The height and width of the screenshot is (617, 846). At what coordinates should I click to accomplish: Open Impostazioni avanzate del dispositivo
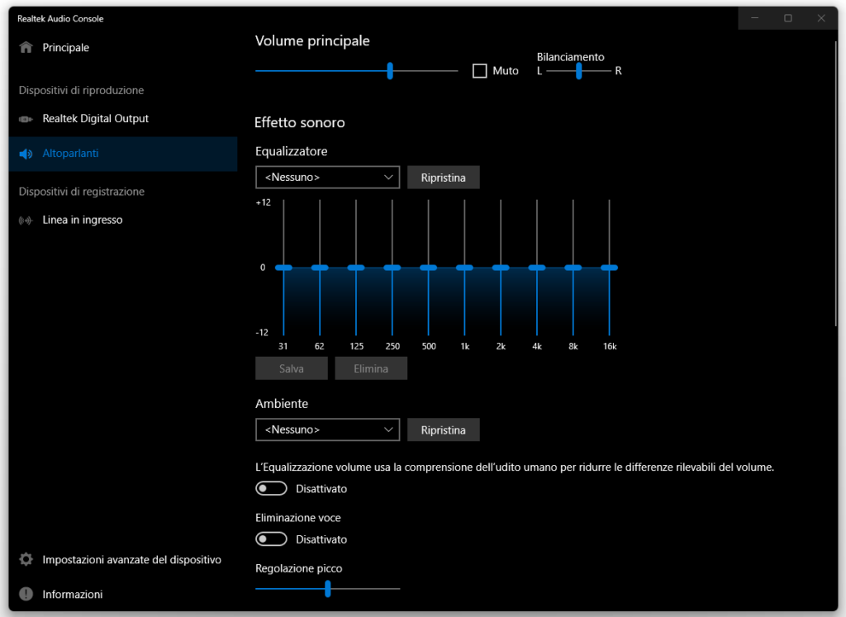coord(123,559)
